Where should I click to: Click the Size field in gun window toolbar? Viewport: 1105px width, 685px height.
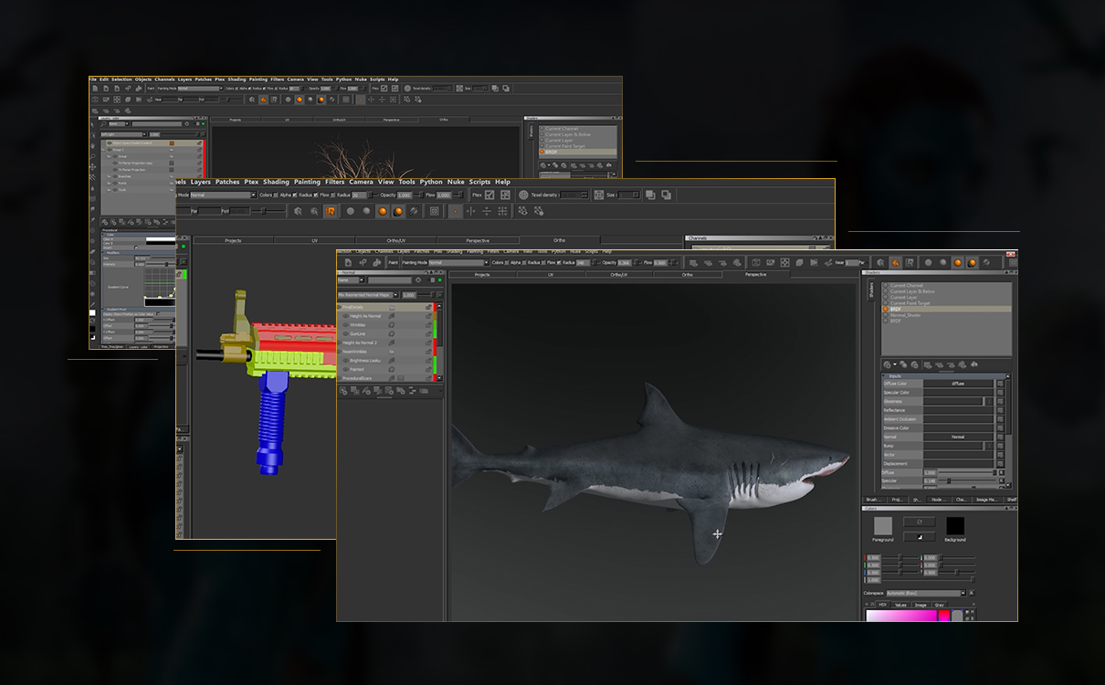627,195
